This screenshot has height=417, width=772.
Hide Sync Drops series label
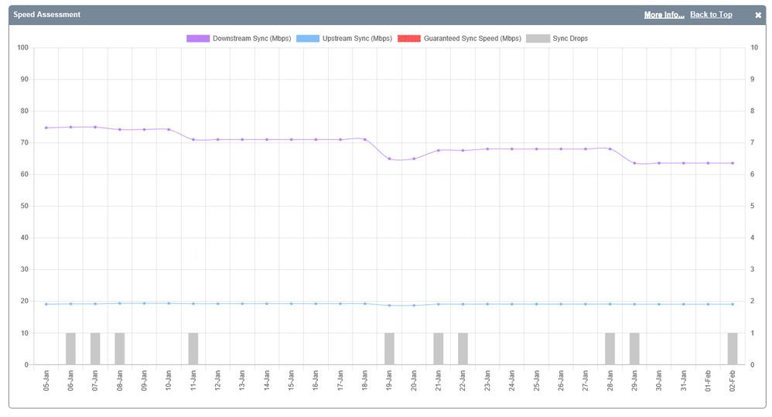tap(570, 39)
